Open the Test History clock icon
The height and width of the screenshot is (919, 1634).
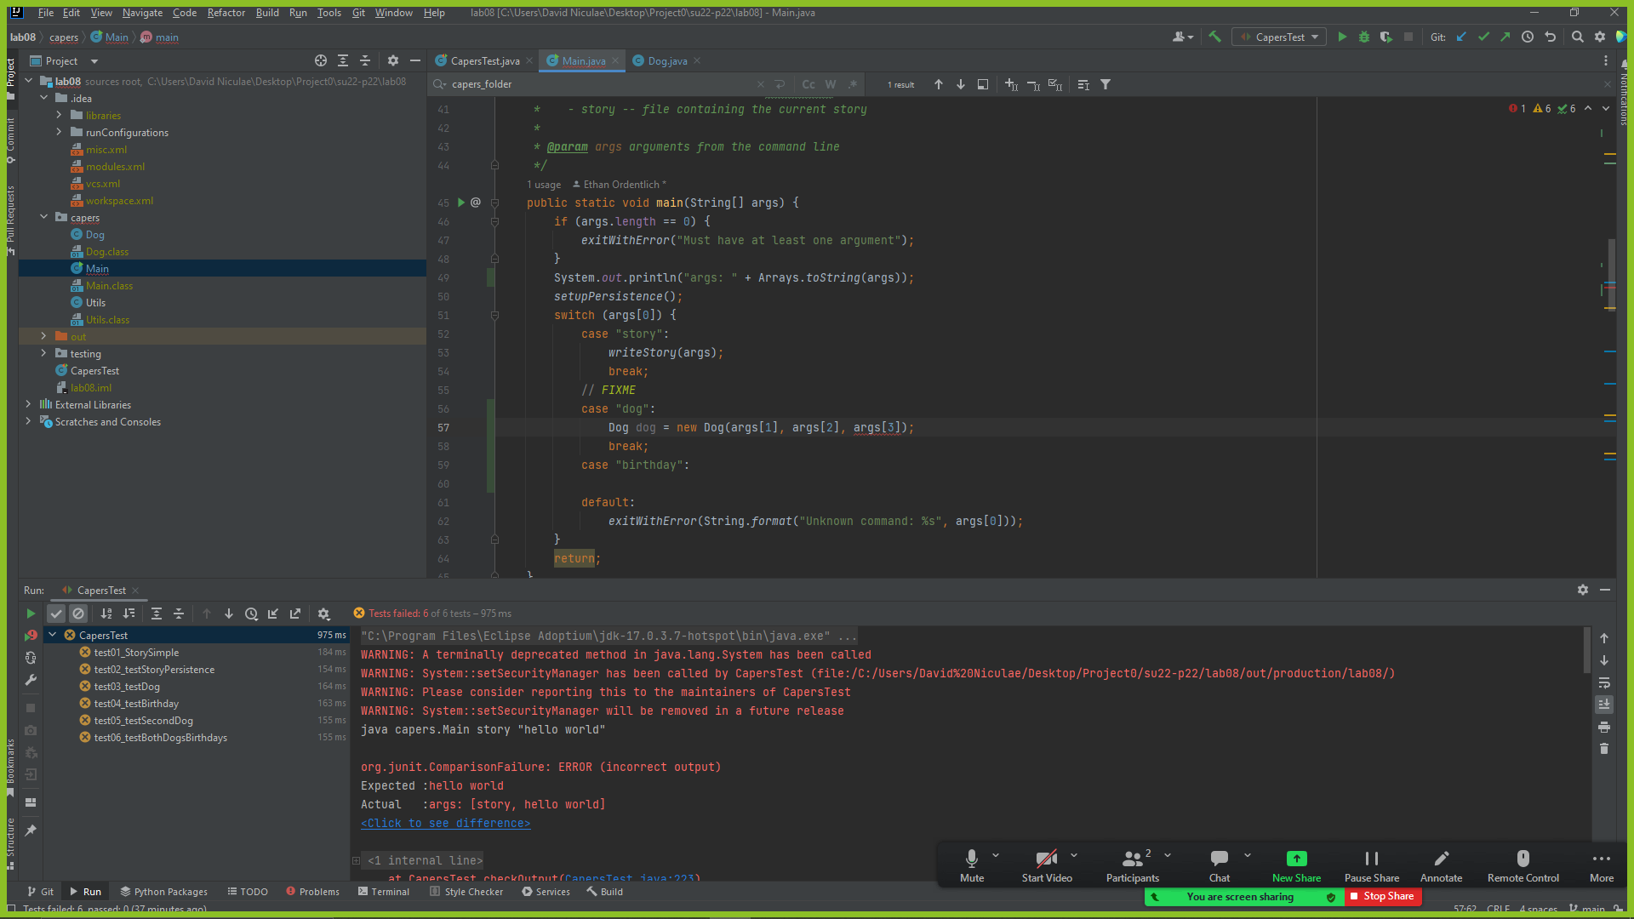point(251,614)
